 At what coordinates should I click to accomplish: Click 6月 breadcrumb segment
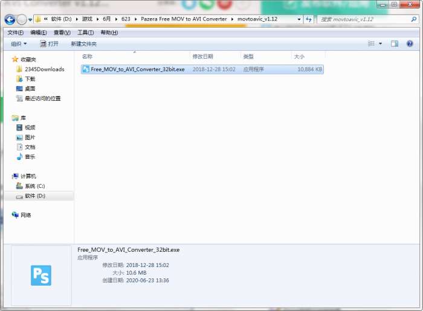(x=106, y=19)
